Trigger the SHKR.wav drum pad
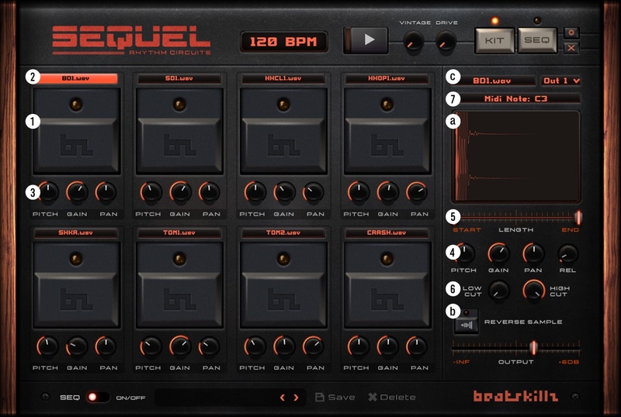Viewport: 621px width, 417px height. coord(76,285)
